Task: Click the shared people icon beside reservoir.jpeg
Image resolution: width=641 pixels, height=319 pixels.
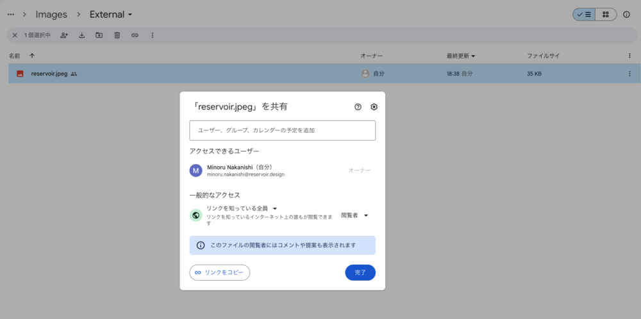Action: [74, 74]
